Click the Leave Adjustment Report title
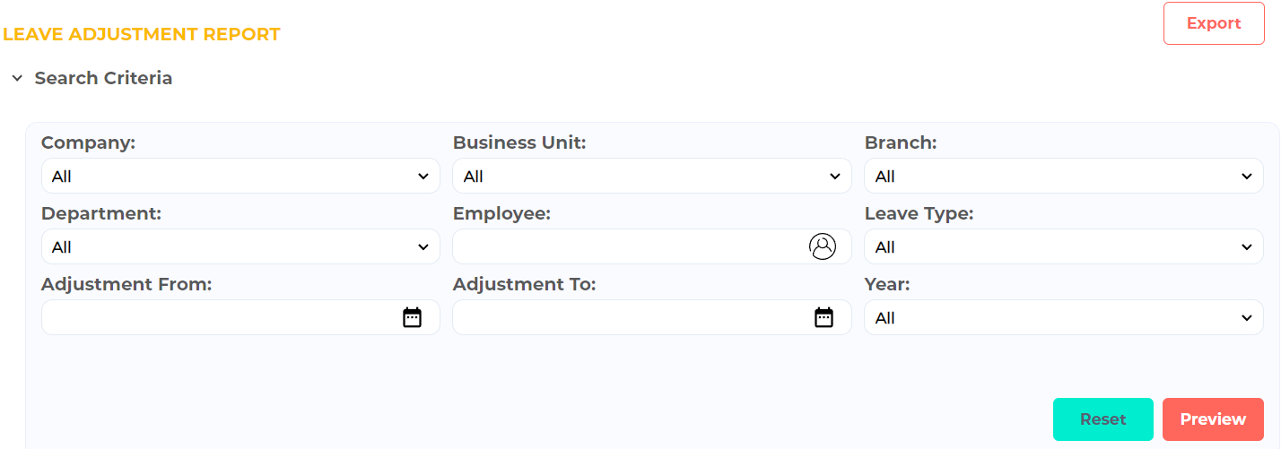Screen dimensions: 1281x449 pos(142,34)
